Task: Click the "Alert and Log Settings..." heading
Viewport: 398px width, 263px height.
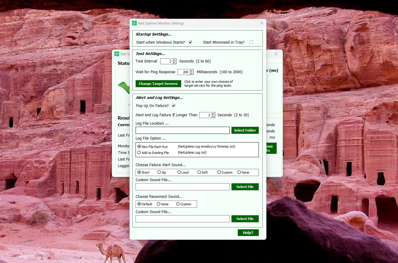Action: click(x=159, y=98)
